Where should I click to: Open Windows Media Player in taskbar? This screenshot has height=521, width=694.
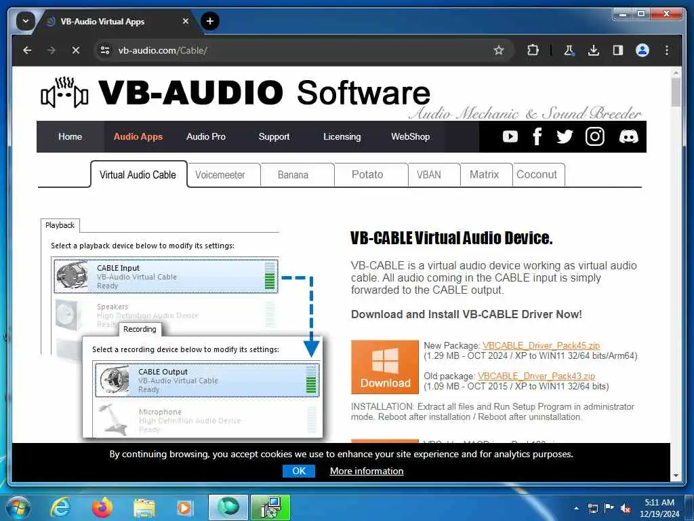(184, 507)
